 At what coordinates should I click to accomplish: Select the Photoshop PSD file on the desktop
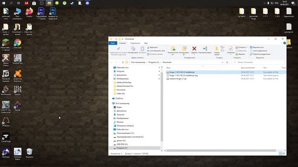pyautogui.click(x=53, y=13)
